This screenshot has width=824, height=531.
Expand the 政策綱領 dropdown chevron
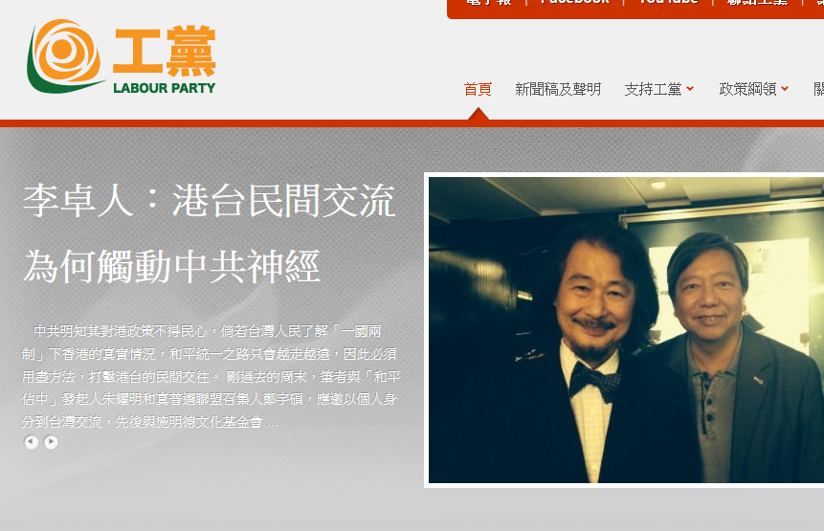(785, 89)
